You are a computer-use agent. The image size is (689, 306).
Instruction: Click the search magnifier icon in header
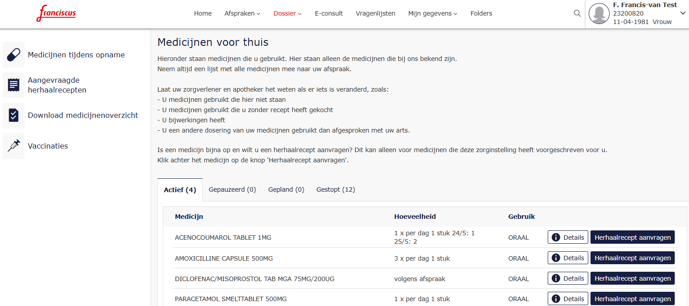[x=577, y=13]
